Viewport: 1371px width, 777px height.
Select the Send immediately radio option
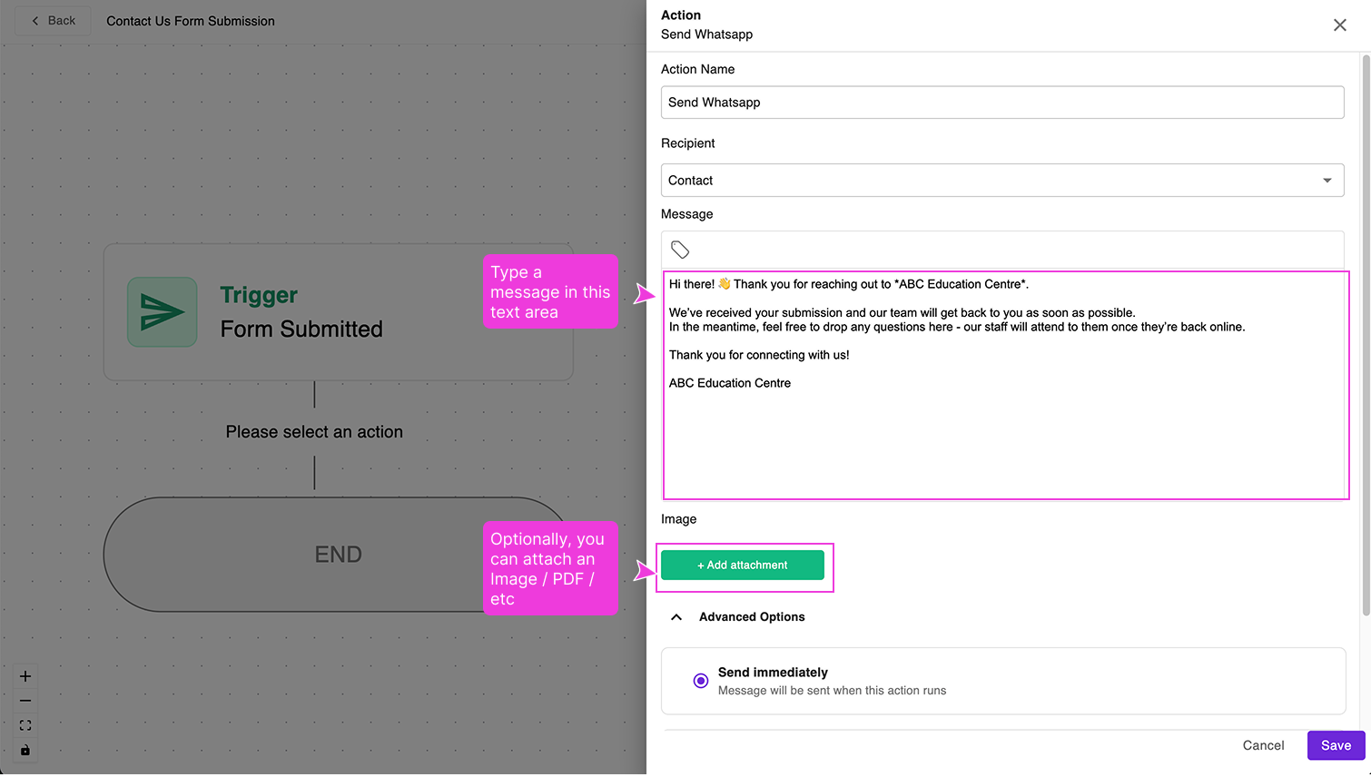click(700, 680)
